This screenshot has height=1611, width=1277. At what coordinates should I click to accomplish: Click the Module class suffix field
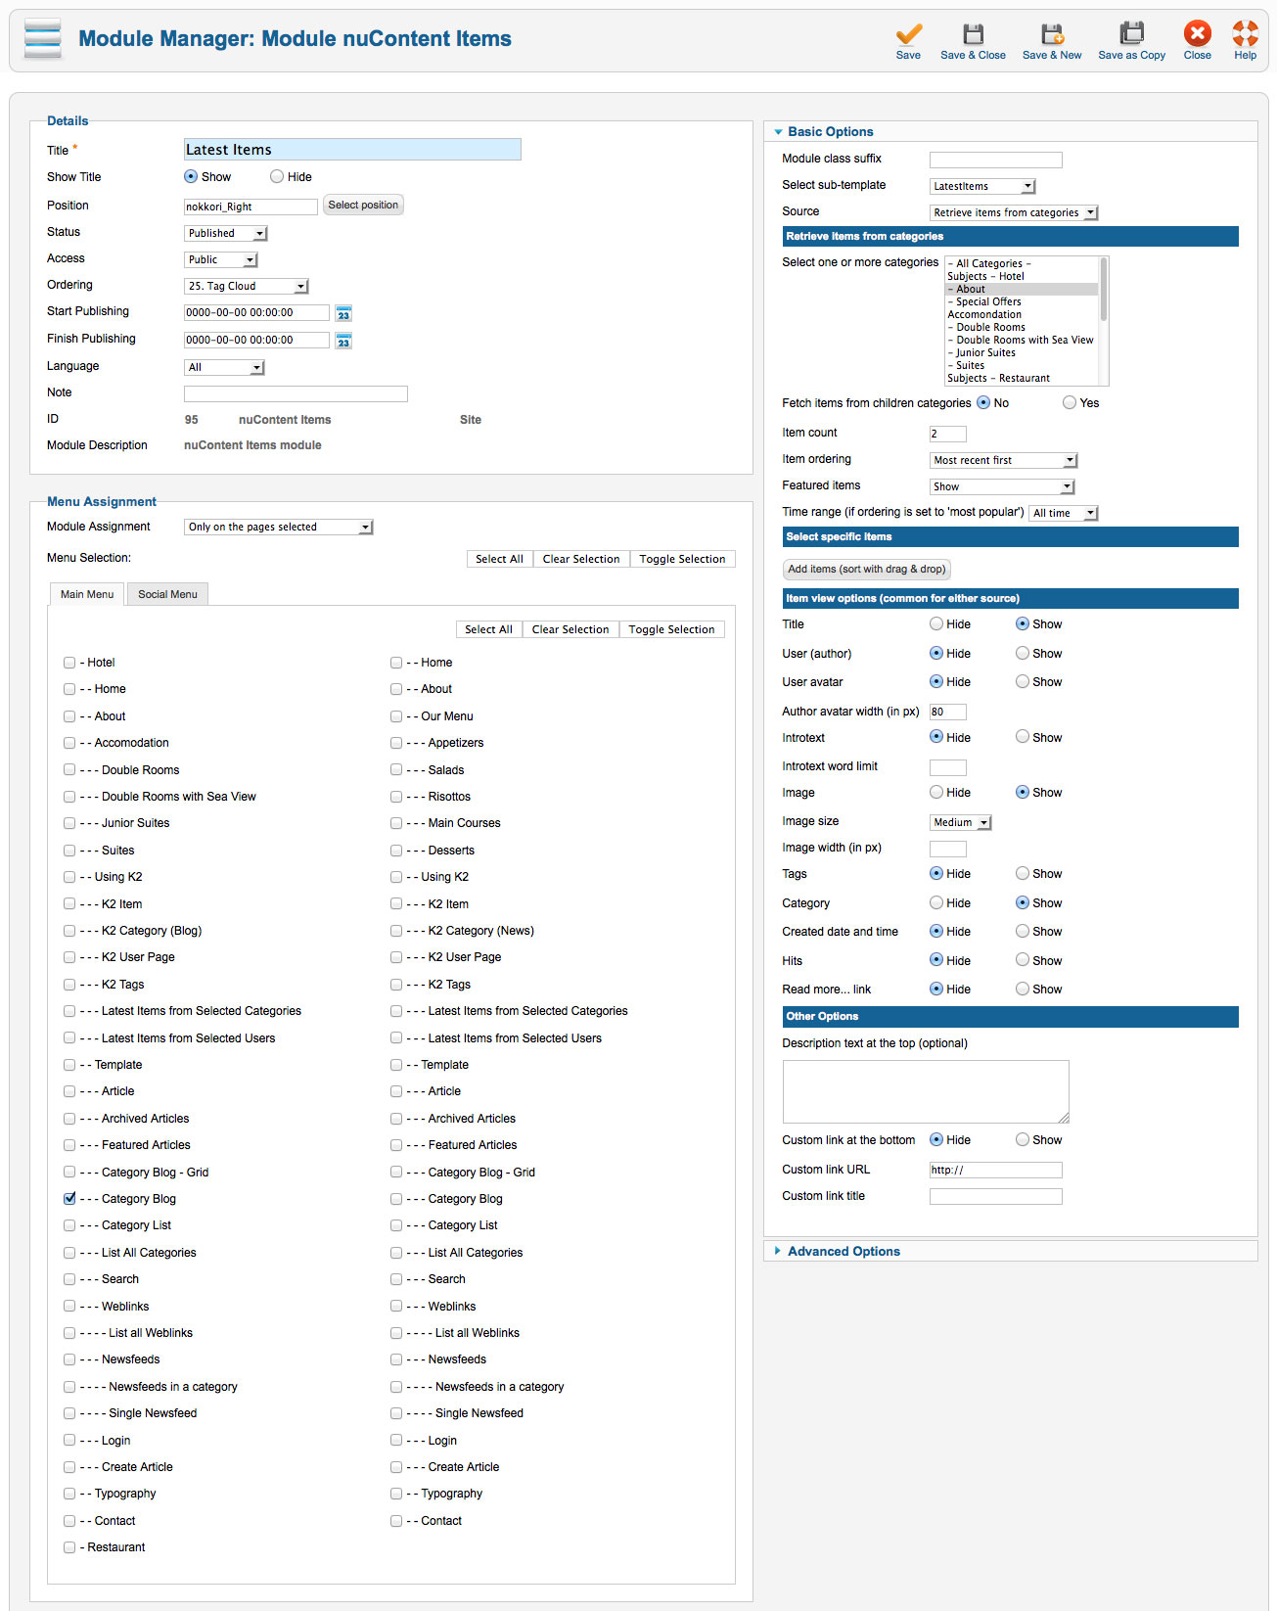point(995,160)
